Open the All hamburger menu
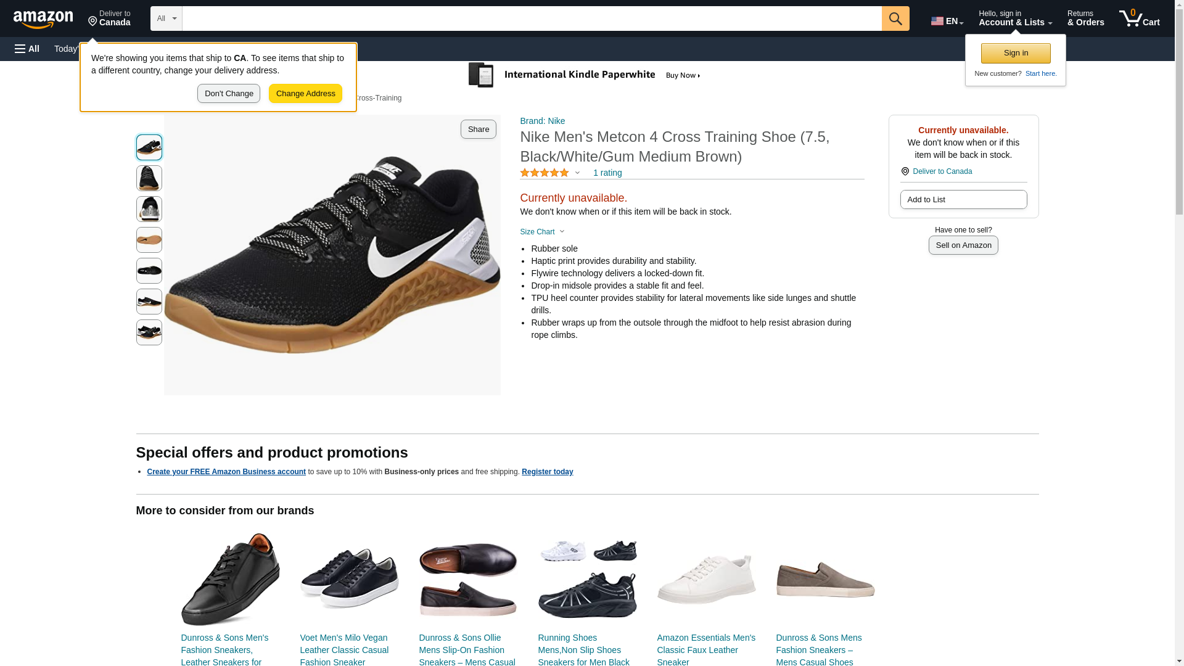This screenshot has height=666, width=1184. click(27, 49)
